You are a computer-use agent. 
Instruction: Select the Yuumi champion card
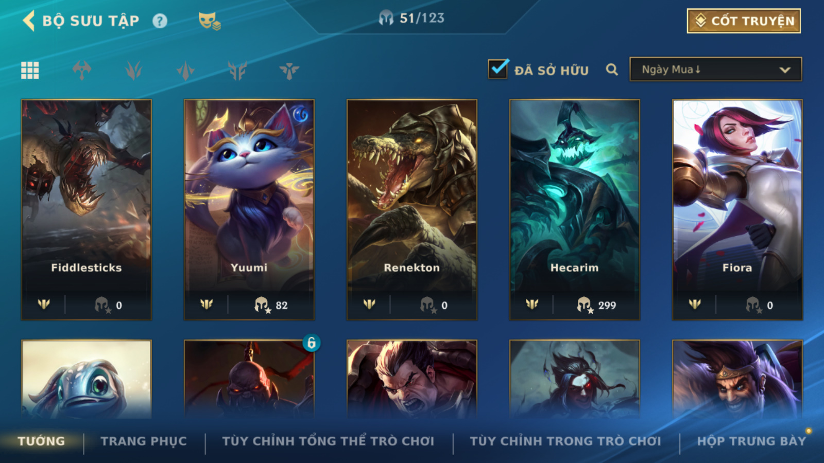[x=249, y=210]
